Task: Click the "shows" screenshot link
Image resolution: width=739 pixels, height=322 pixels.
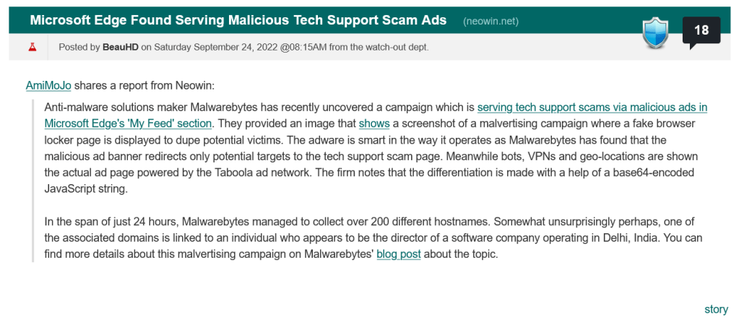Action: click(x=374, y=123)
